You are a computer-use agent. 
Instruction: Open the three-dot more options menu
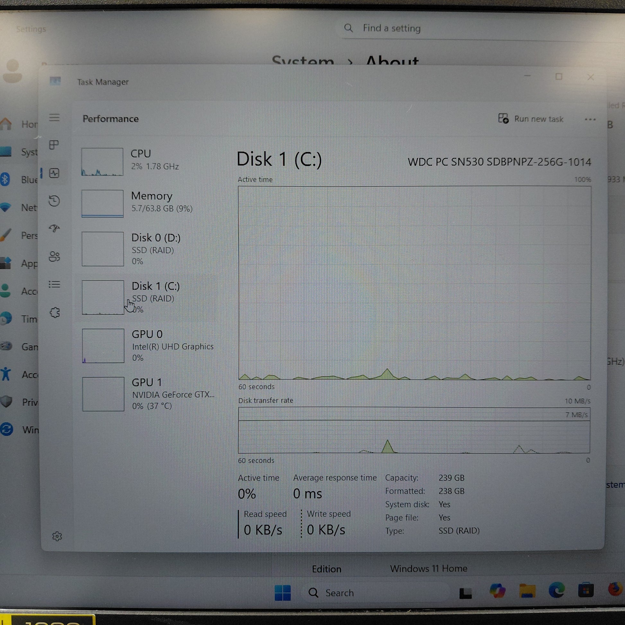(590, 119)
